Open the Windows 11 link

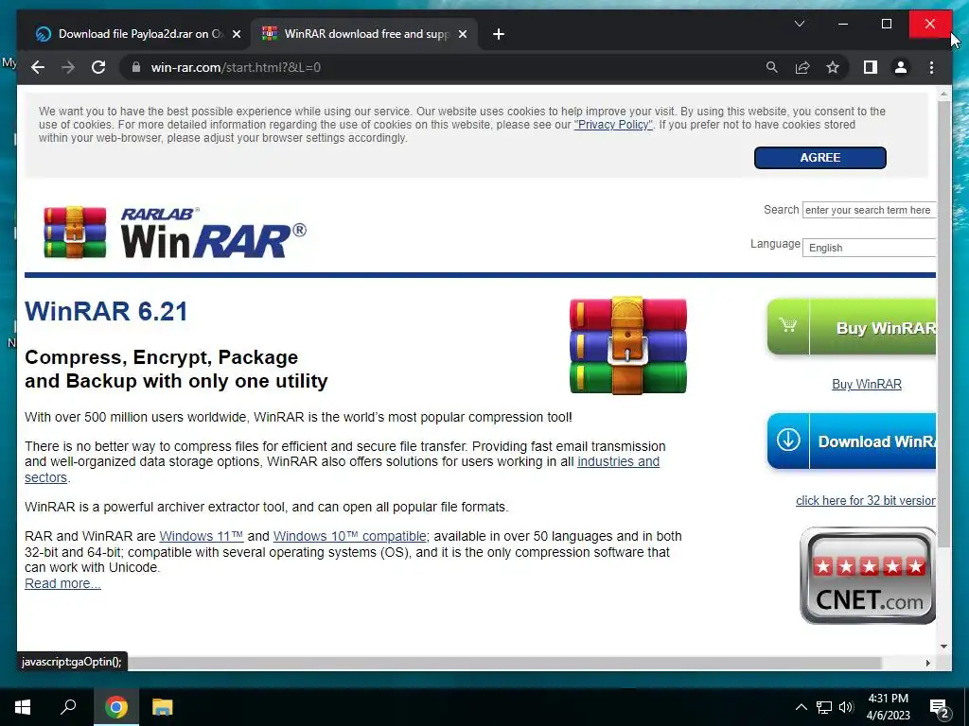(201, 537)
